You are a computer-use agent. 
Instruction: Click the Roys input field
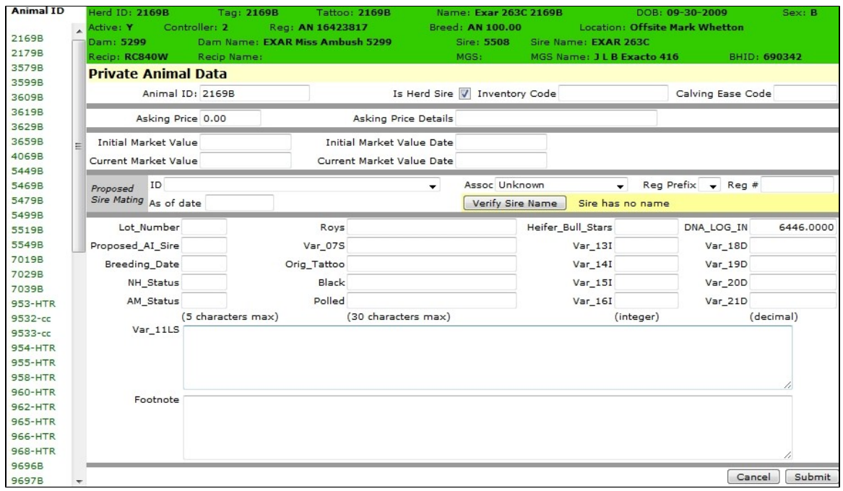[431, 227]
